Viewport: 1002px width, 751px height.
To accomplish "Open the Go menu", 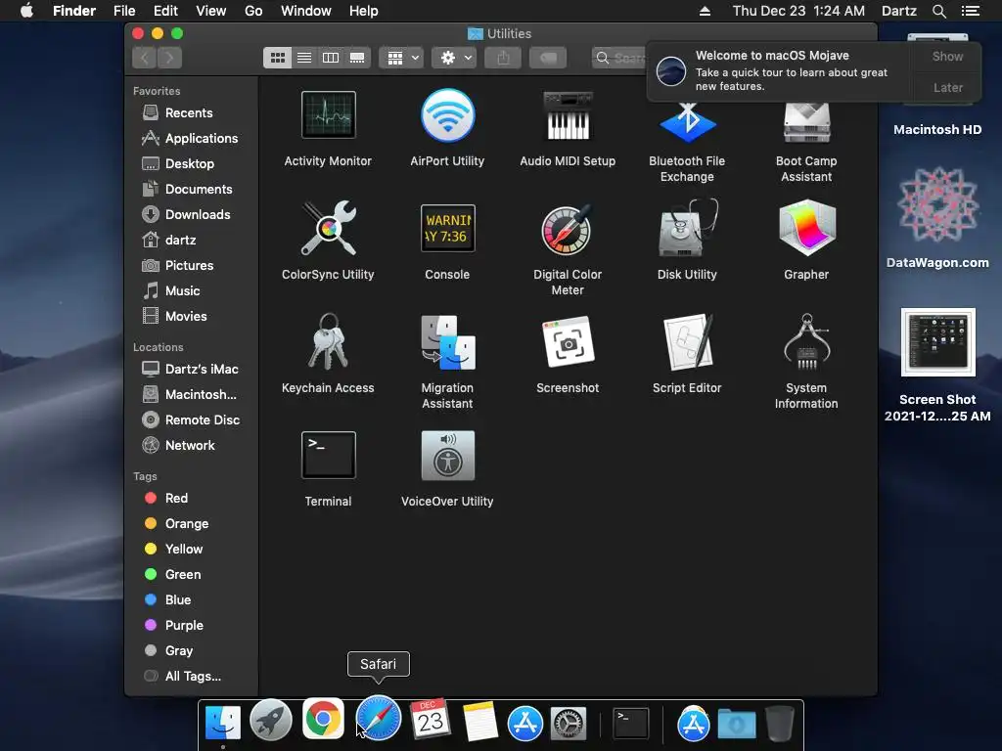I will (x=253, y=11).
